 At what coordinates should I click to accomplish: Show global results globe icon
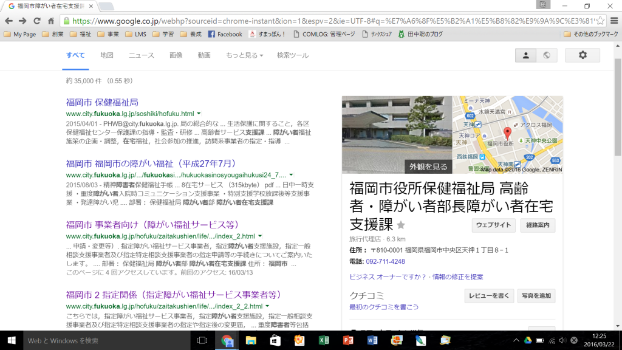click(547, 55)
